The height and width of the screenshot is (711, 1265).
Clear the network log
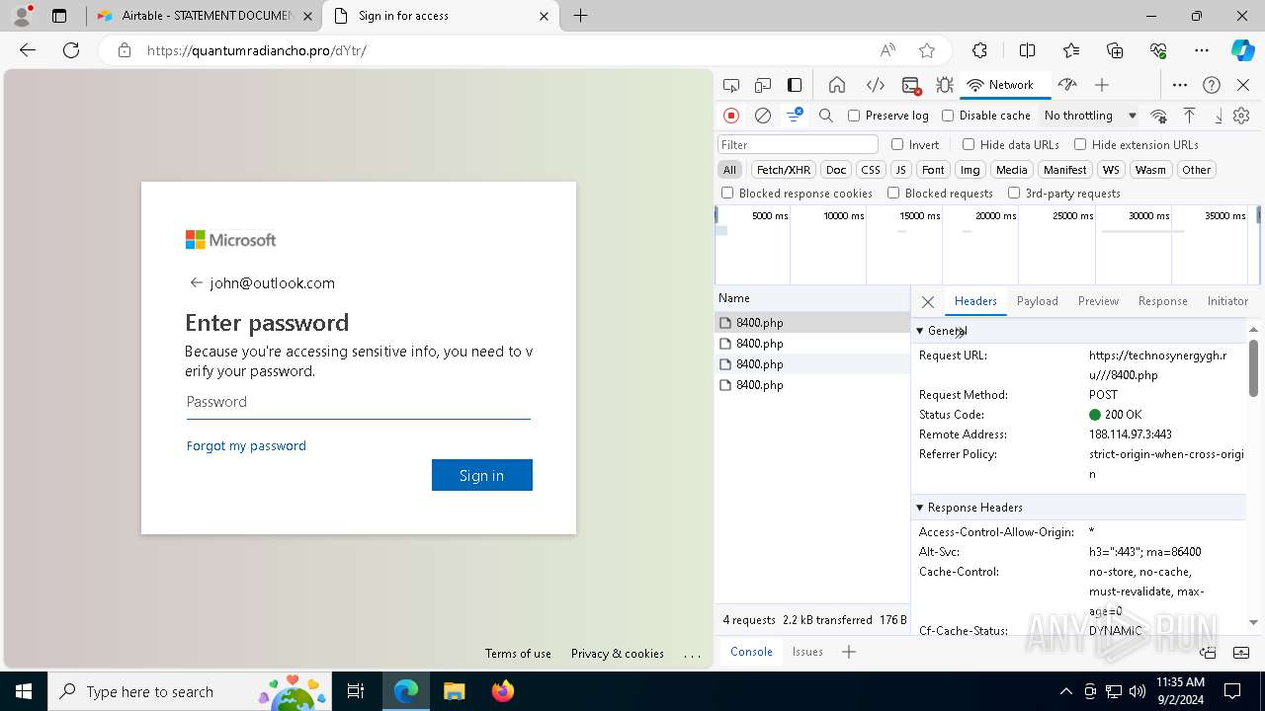pos(763,116)
